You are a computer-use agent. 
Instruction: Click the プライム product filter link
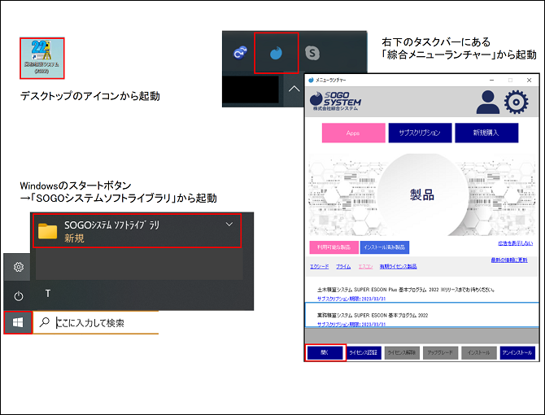pos(343,267)
